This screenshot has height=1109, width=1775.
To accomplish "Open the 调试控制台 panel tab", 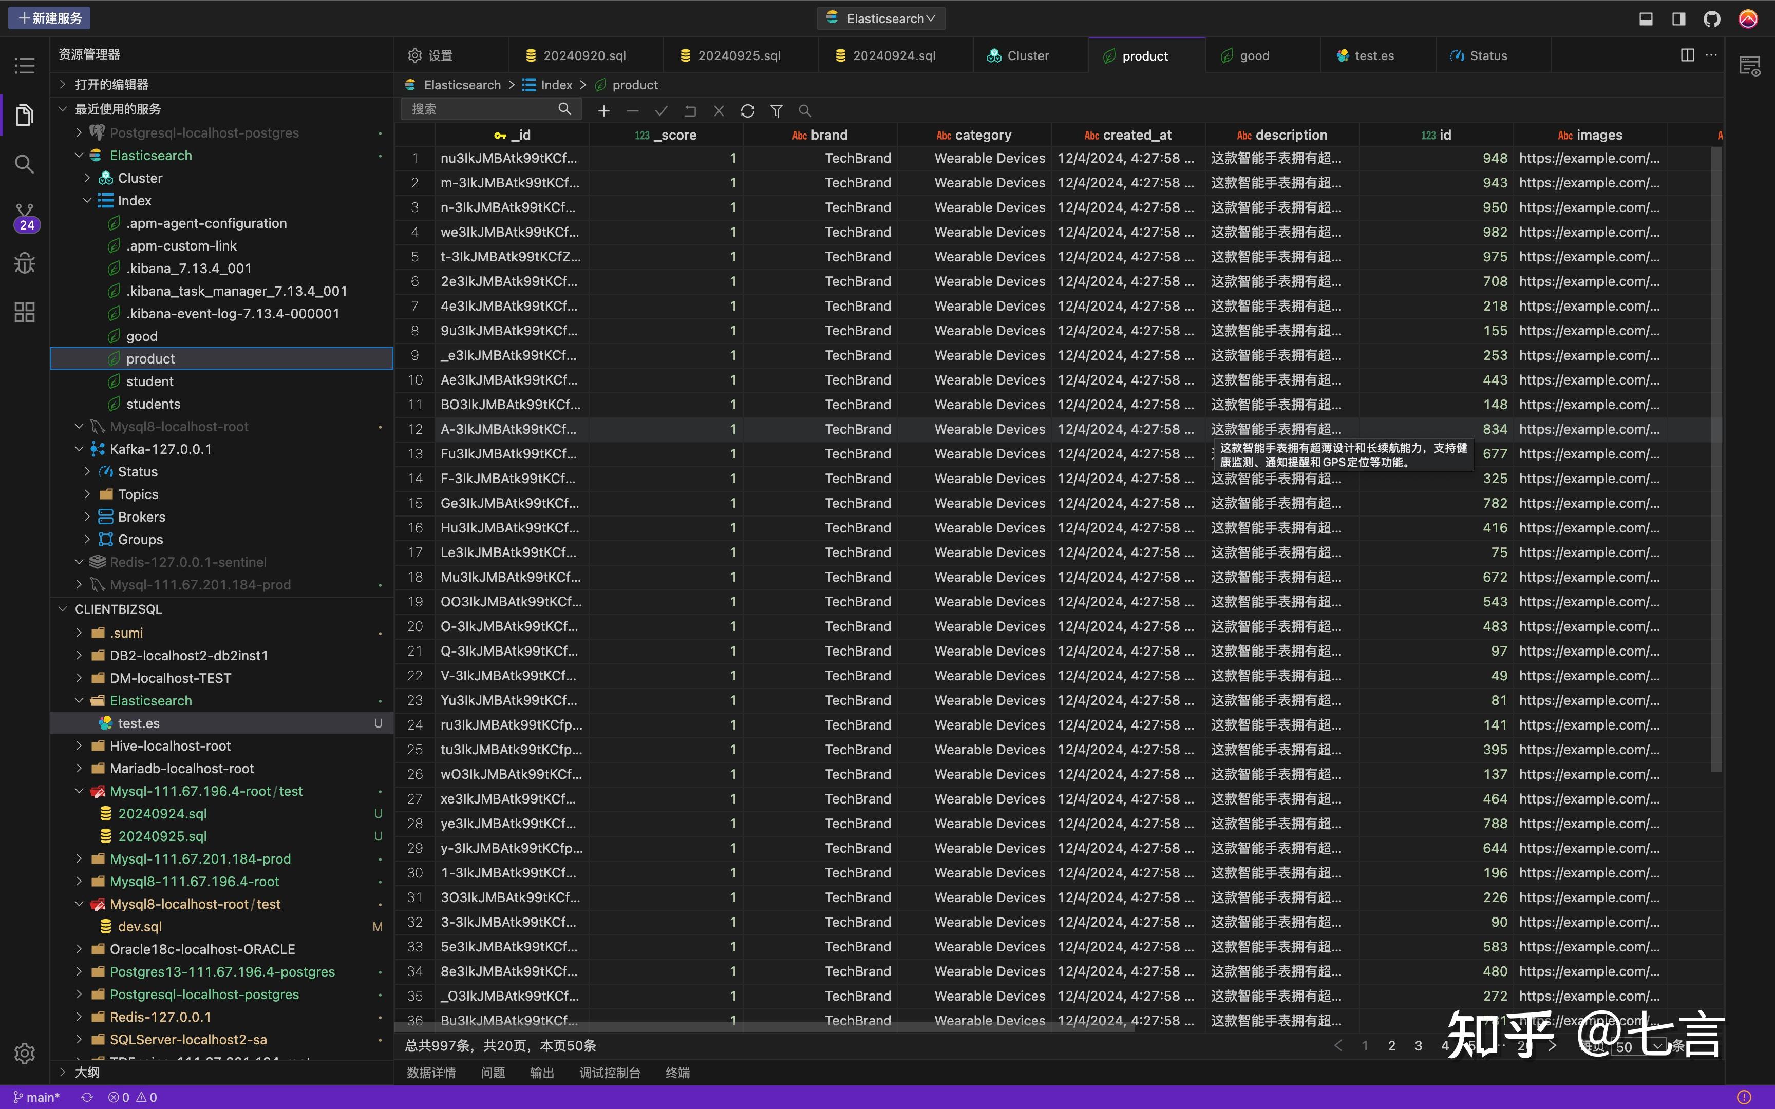I will (x=610, y=1073).
